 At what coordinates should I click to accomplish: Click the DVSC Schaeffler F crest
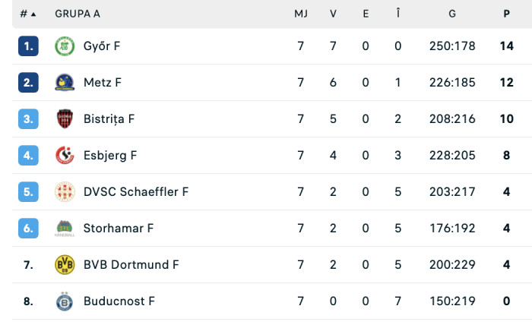click(65, 192)
